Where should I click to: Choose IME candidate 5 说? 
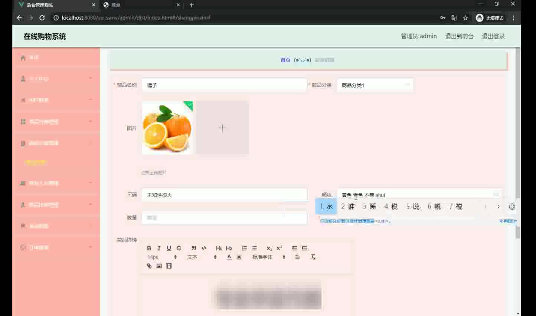412,207
